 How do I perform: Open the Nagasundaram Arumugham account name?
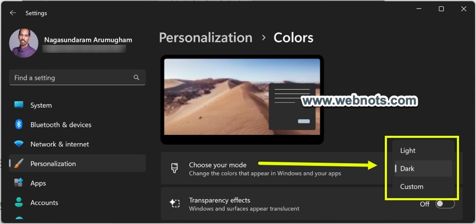pos(88,40)
